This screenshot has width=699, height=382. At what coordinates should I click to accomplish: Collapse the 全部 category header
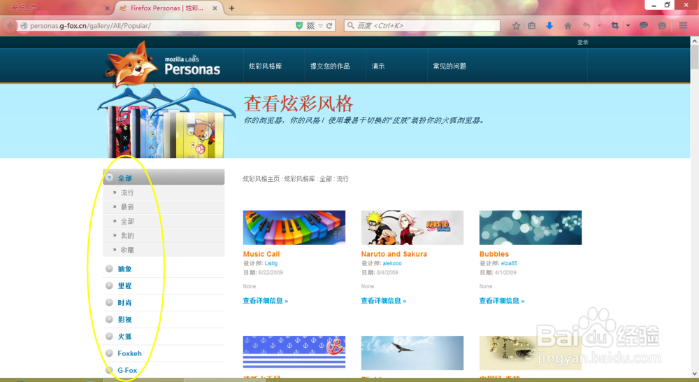[164, 178]
